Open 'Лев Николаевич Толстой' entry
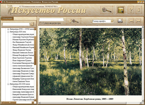 [x=22, y=42]
